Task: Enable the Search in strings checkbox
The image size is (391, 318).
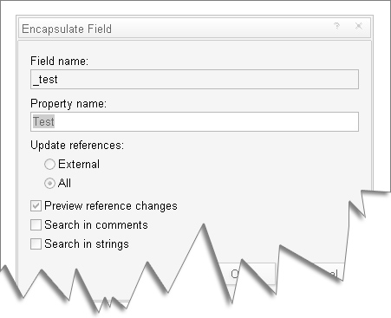Action: tap(36, 244)
